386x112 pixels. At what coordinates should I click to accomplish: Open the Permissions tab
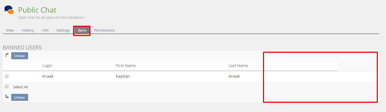(x=104, y=30)
